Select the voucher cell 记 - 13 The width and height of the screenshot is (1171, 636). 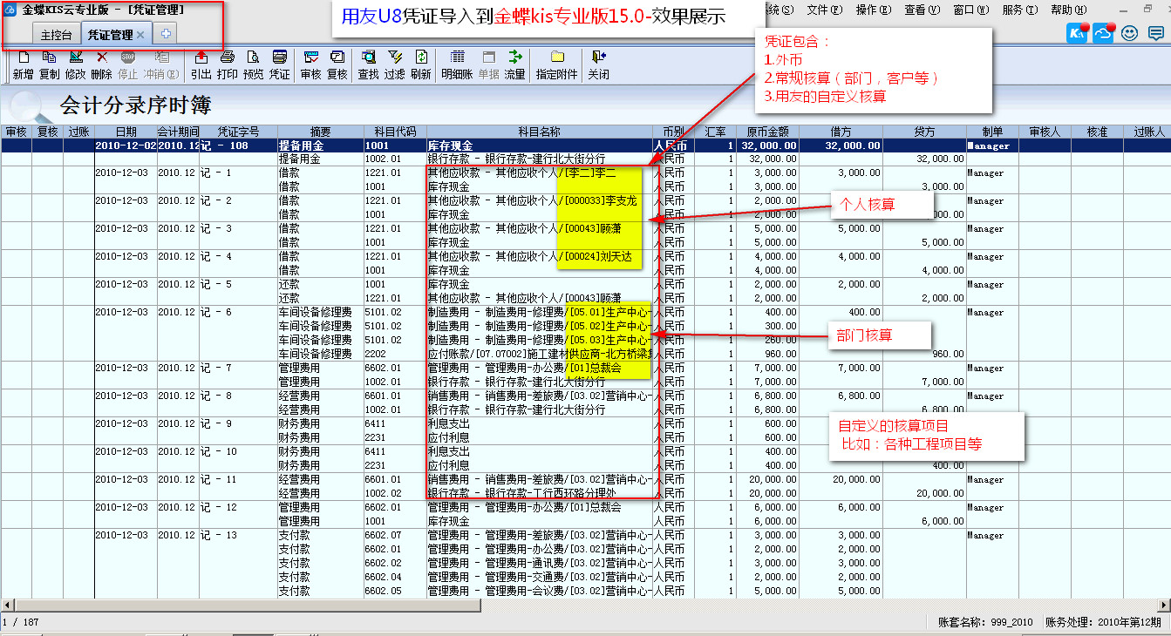click(238, 535)
